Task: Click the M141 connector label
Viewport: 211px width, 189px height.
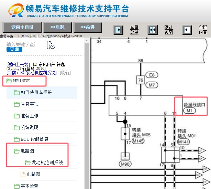Action: pyautogui.click(x=184, y=142)
